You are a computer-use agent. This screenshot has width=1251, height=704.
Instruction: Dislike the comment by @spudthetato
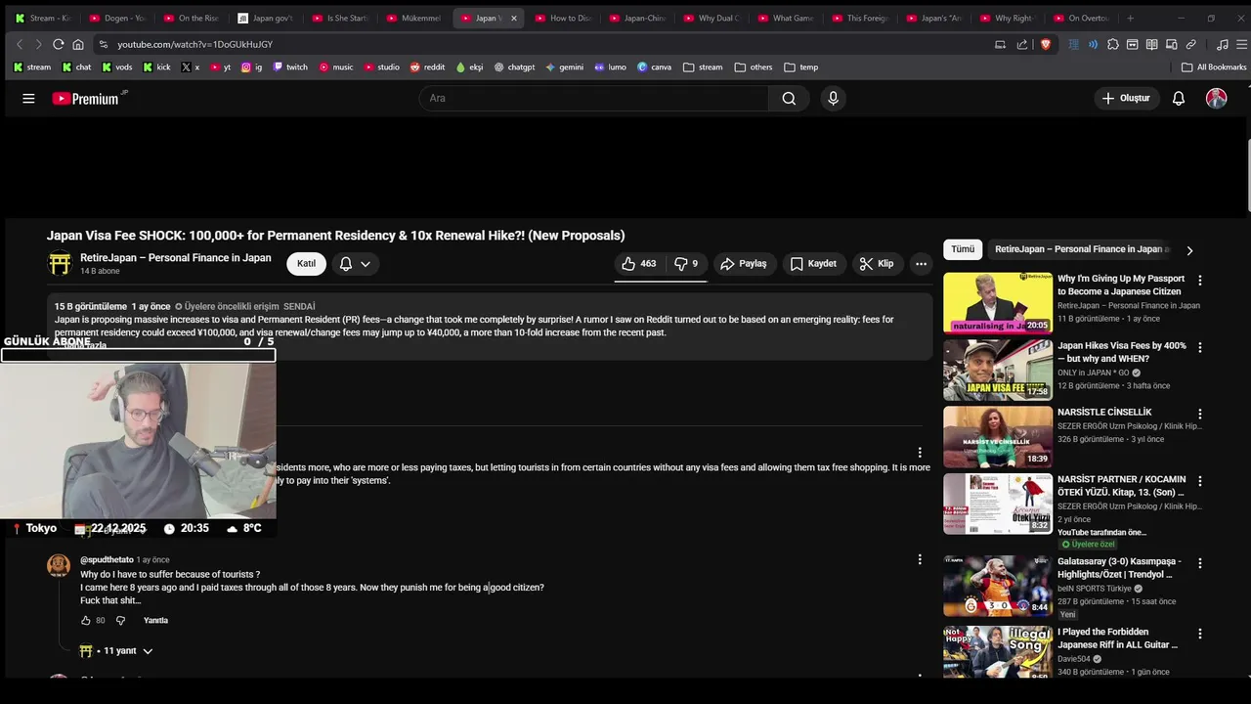coord(121,620)
